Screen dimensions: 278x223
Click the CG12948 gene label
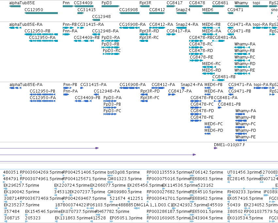tap(101, 16)
